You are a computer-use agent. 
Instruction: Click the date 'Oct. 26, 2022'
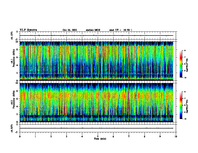pyautogui.click(x=70, y=30)
